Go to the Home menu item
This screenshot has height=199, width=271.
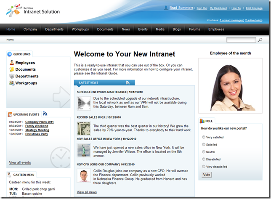[11, 29]
